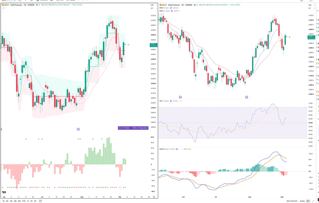Toggle the B-ADJ back-adjustment option
319x203 pixels.
pyautogui.click(x=302, y=201)
